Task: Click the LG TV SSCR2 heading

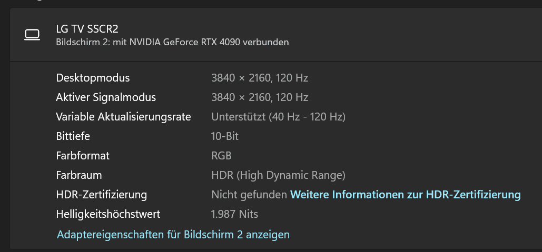Action: coord(87,29)
